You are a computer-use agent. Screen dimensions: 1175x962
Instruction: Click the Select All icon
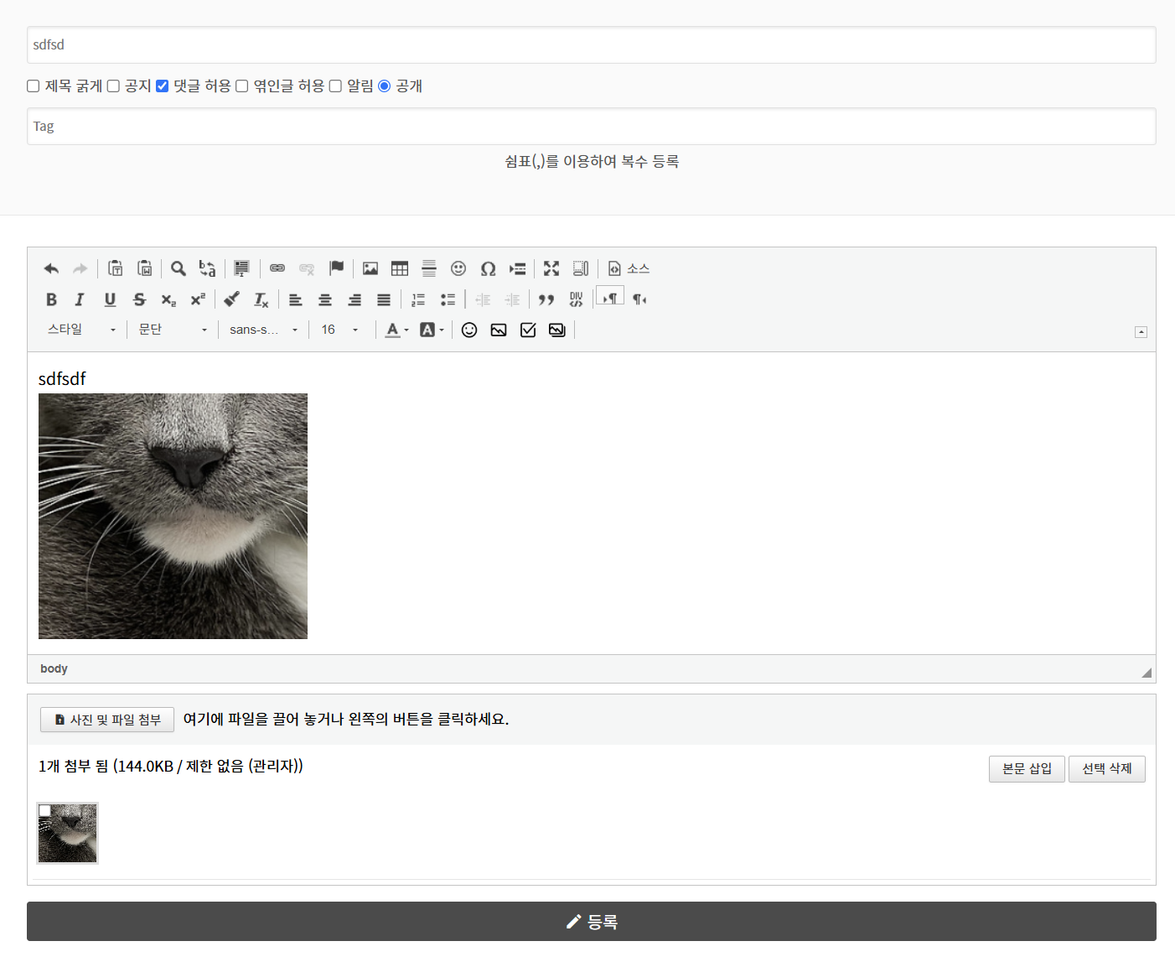[x=241, y=268]
